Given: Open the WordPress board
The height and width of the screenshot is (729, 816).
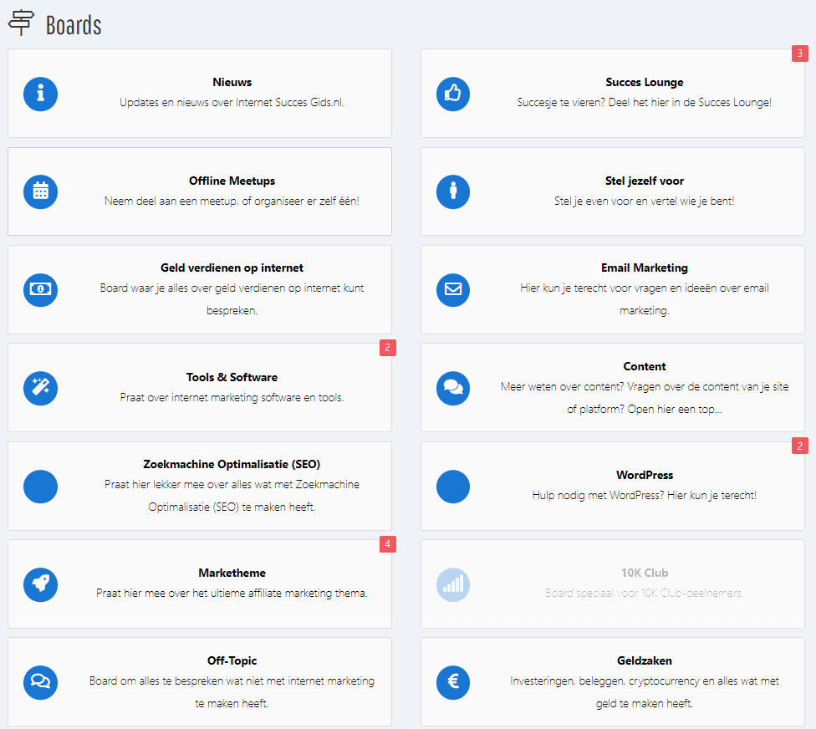Looking at the screenshot, I should pyautogui.click(x=644, y=475).
